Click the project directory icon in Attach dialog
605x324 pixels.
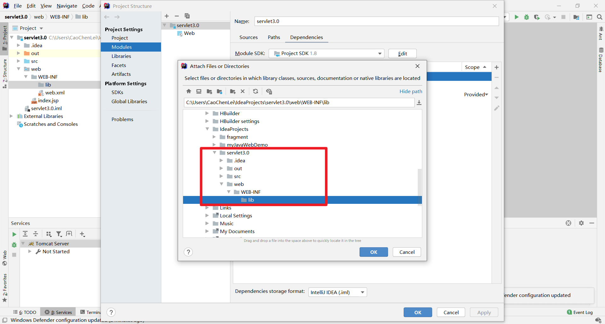click(209, 91)
